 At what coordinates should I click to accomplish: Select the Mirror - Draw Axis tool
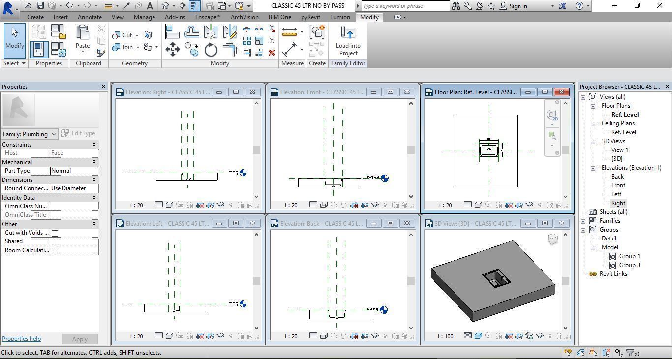(x=229, y=32)
